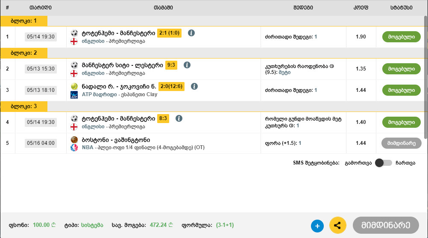Click date 05/14 19:30 in row 1
Image resolution: width=428 pixels, height=238 pixels.
(x=41, y=37)
